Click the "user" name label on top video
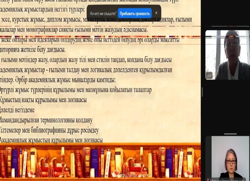Screen dimensions: 250x181 point(209,76)
